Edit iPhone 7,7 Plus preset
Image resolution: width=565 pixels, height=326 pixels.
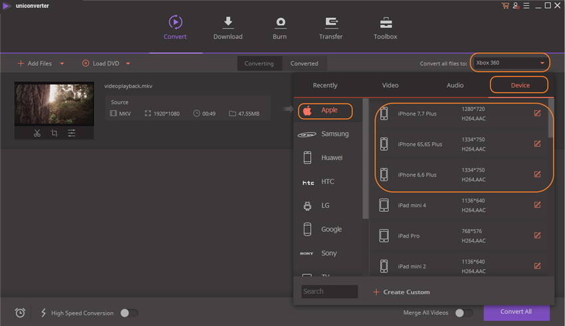(537, 114)
